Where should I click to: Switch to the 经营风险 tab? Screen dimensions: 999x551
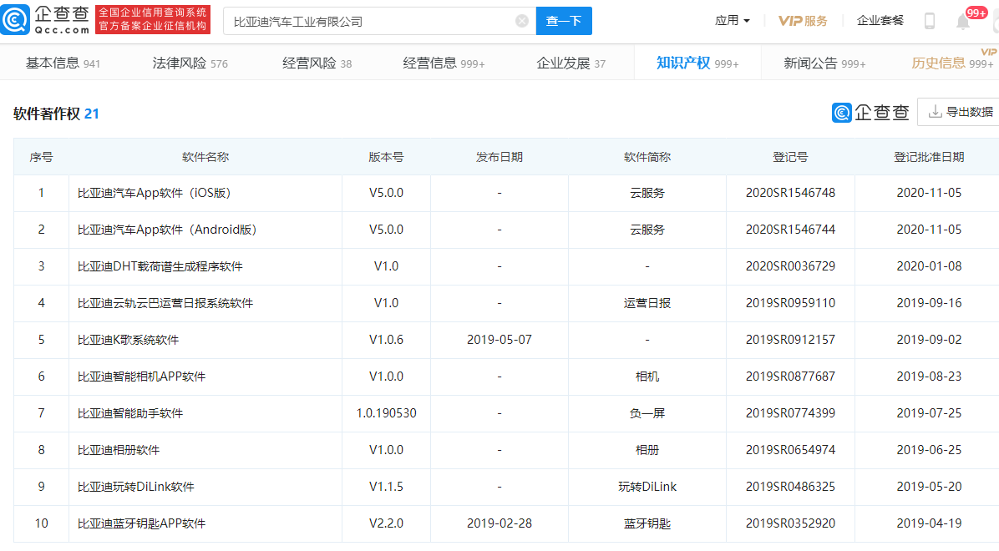(x=317, y=63)
